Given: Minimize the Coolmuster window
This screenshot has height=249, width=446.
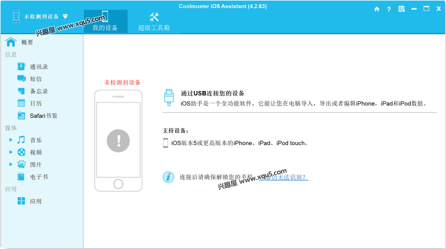Looking at the screenshot, I should pyautogui.click(x=414, y=9).
